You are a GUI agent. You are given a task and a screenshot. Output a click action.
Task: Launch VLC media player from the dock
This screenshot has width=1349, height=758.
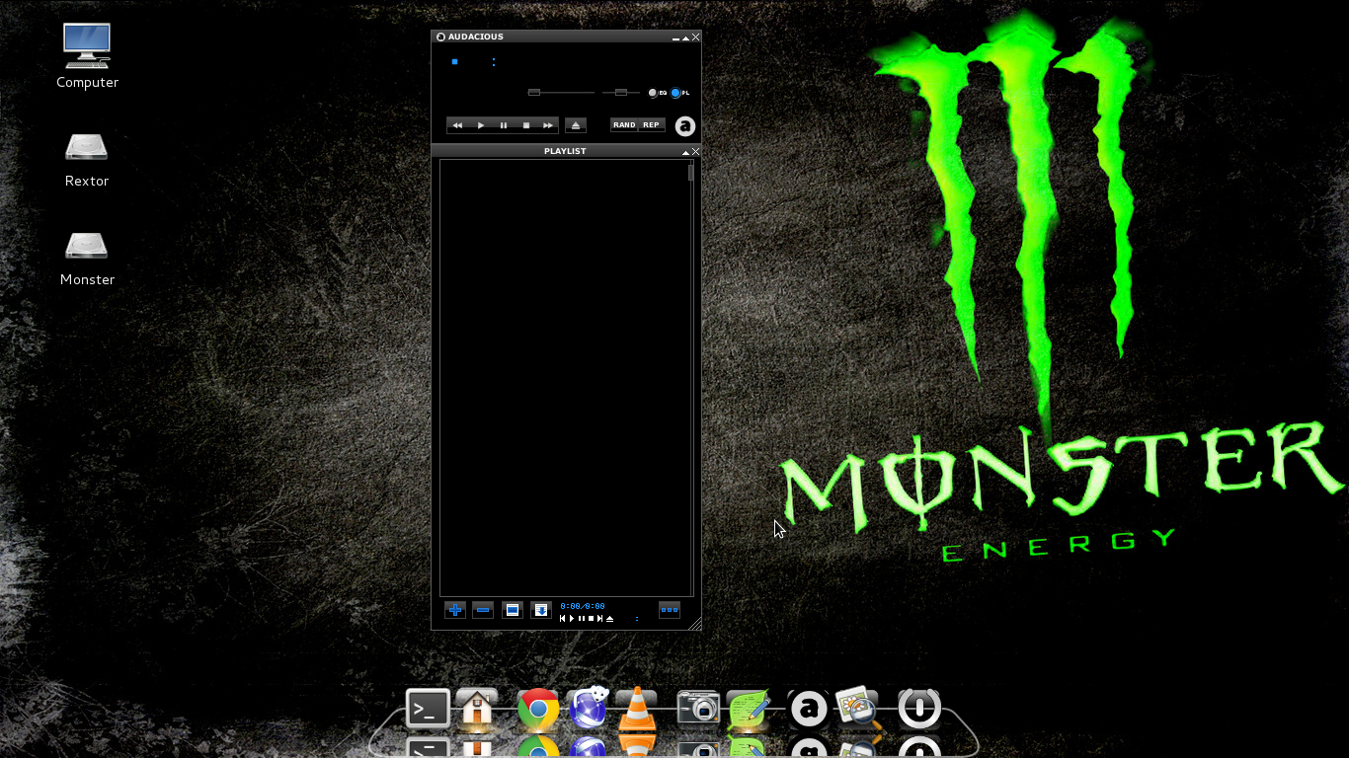pos(637,709)
